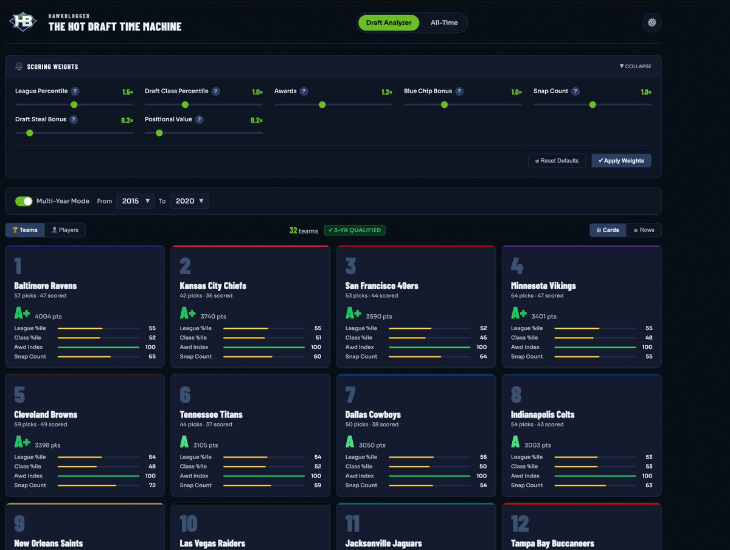Screen dimensions: 730x550
Task: Click help icon beside Draft Class Percentile
Action: (215, 91)
